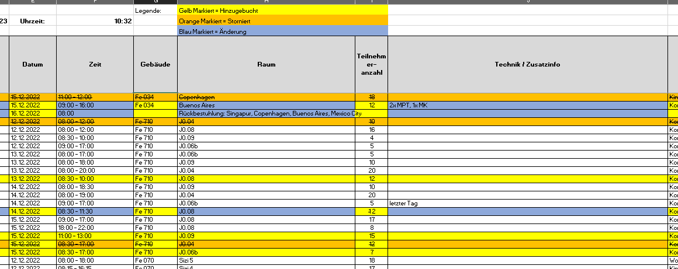Select "Fe 710" in the 08:30 - 11:30 row
Screen dimensions: 678x269
click(155, 212)
